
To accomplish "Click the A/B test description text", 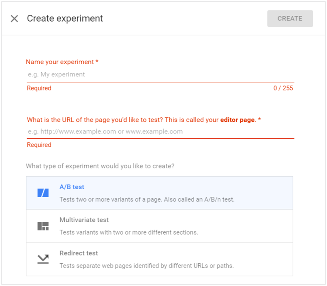I will point(147,199).
